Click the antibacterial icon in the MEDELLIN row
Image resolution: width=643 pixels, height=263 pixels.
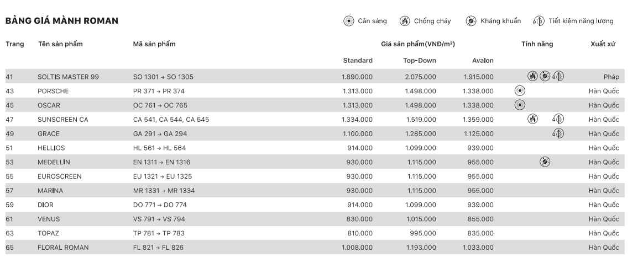coord(545,162)
